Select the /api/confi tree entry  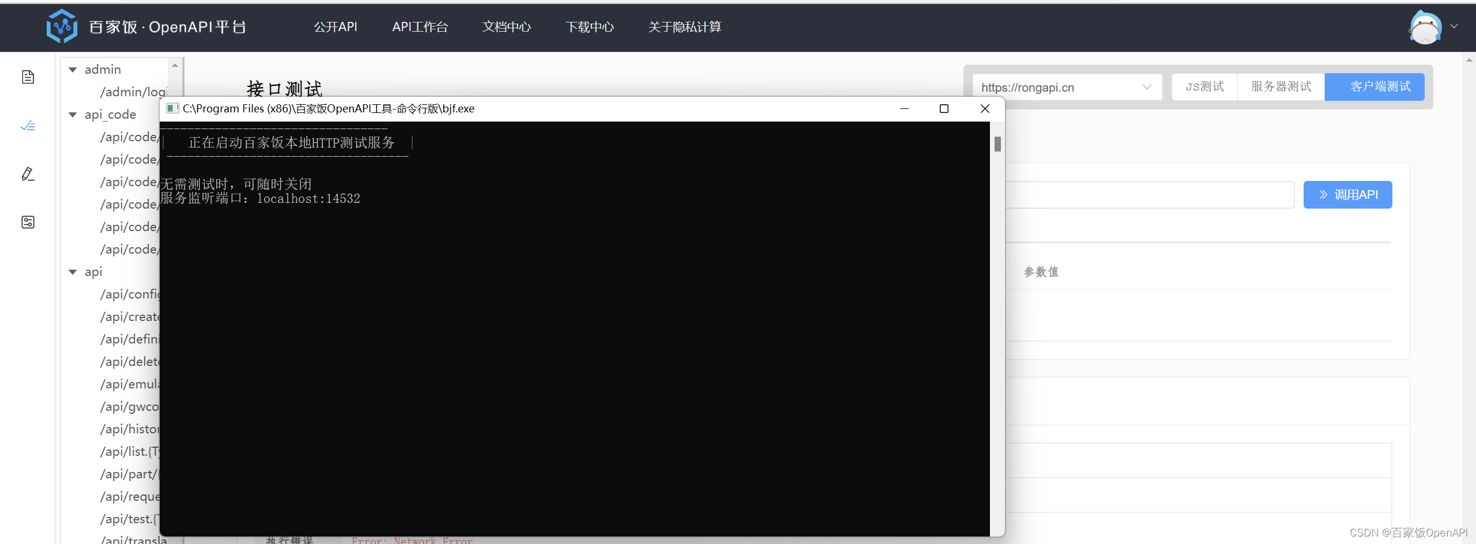(130, 294)
